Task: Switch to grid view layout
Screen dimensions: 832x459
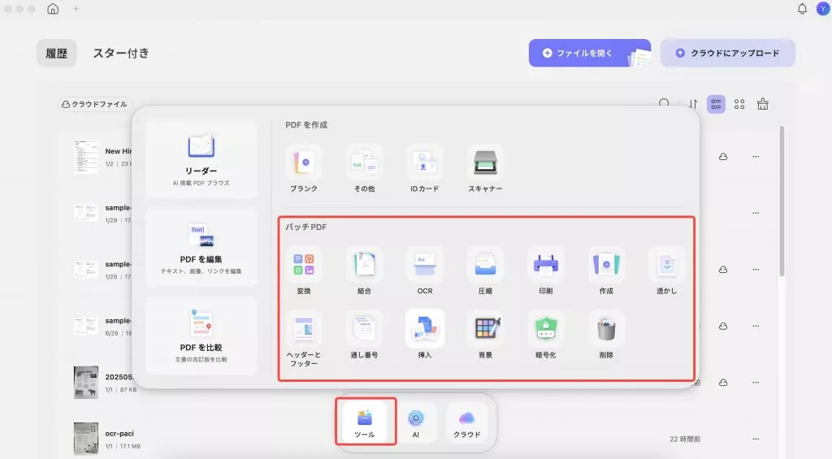Action: point(739,104)
